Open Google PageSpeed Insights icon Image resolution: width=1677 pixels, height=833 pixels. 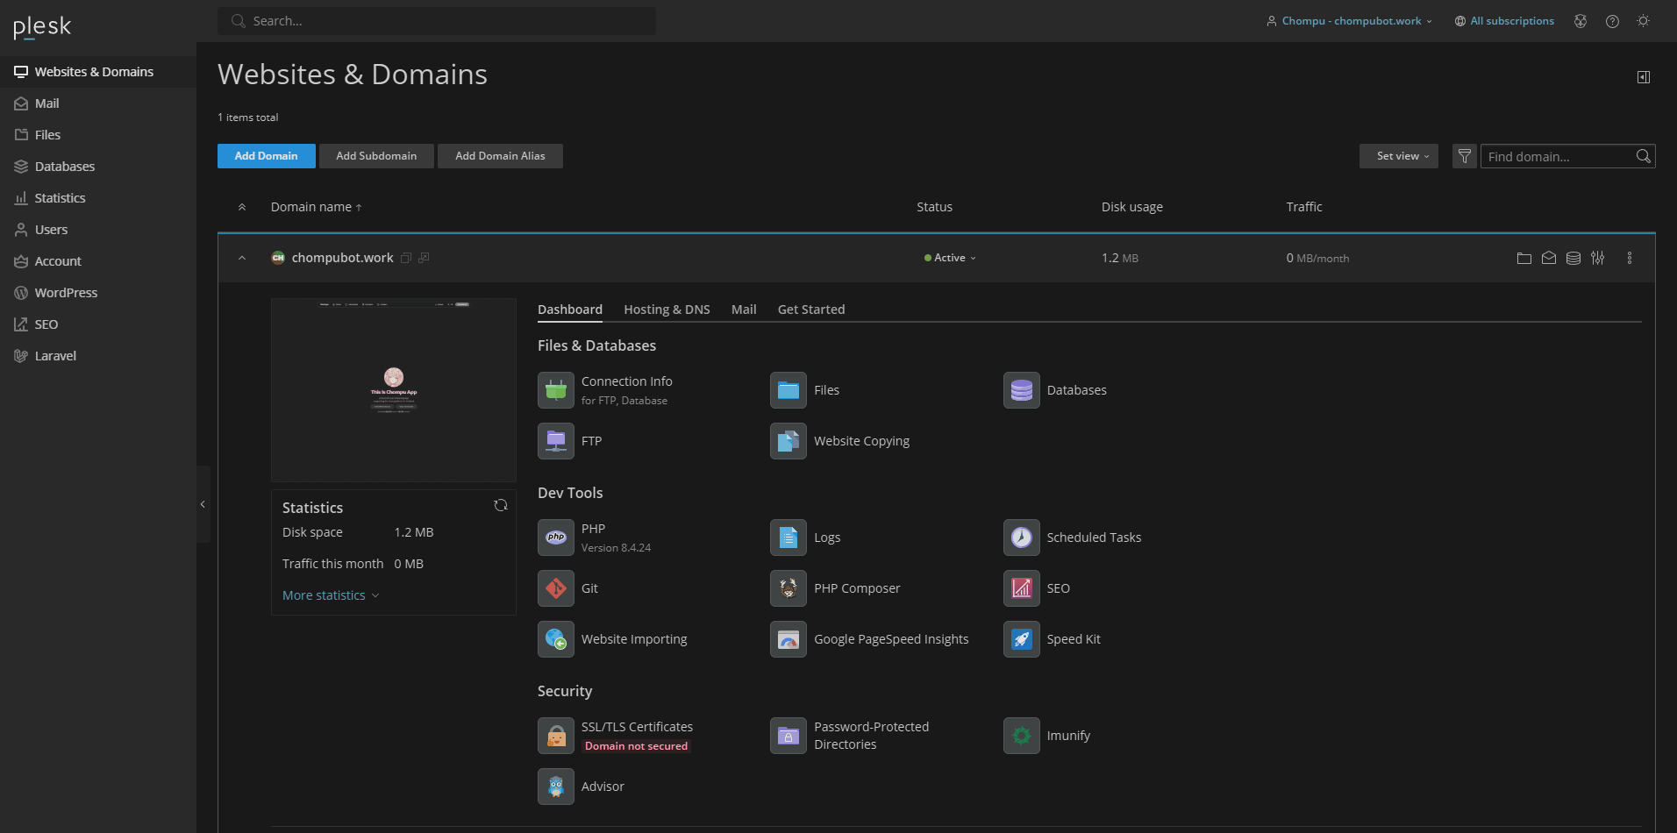click(789, 639)
